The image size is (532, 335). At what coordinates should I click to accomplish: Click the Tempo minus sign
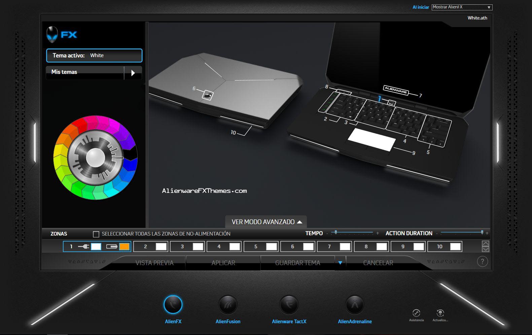click(x=327, y=233)
